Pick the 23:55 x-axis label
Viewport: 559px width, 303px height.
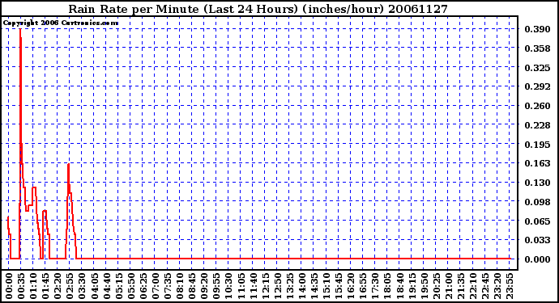pos(509,286)
